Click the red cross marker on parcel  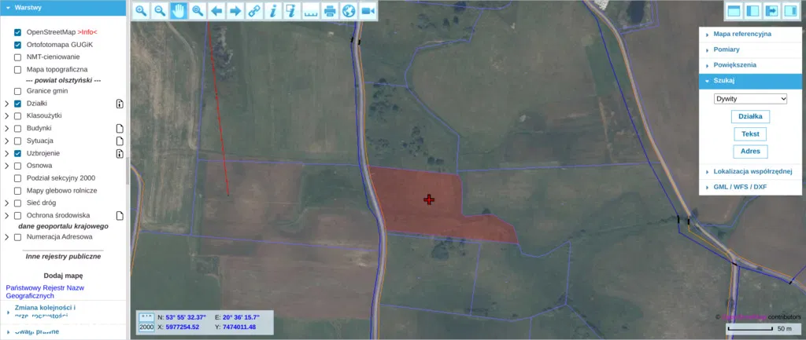(x=429, y=199)
